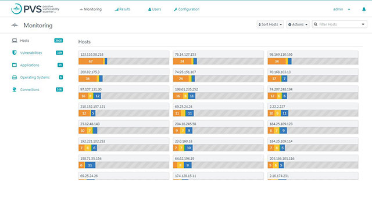The image size is (372, 209).
Task: Click the blue 11 segment of host 198.71.55.154
Action: coord(90,165)
